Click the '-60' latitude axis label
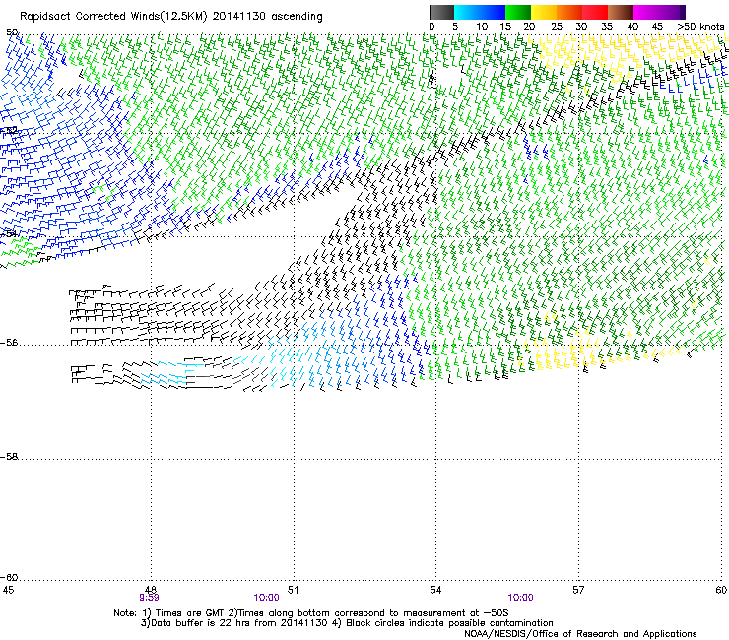Image resolution: width=729 pixels, height=640 pixels. tap(9, 578)
